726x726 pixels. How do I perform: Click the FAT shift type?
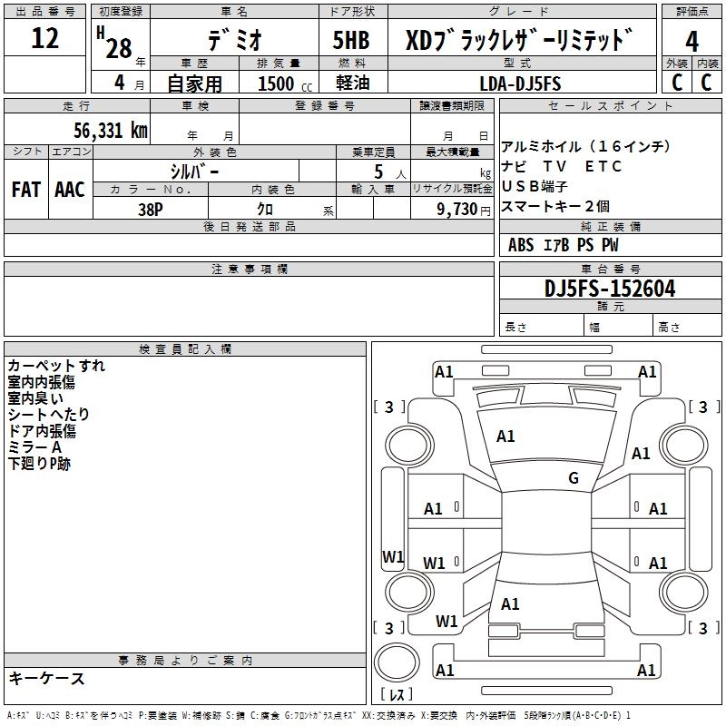pos(25,190)
